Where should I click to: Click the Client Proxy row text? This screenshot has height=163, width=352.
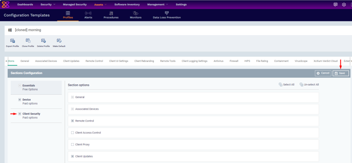click(x=83, y=145)
